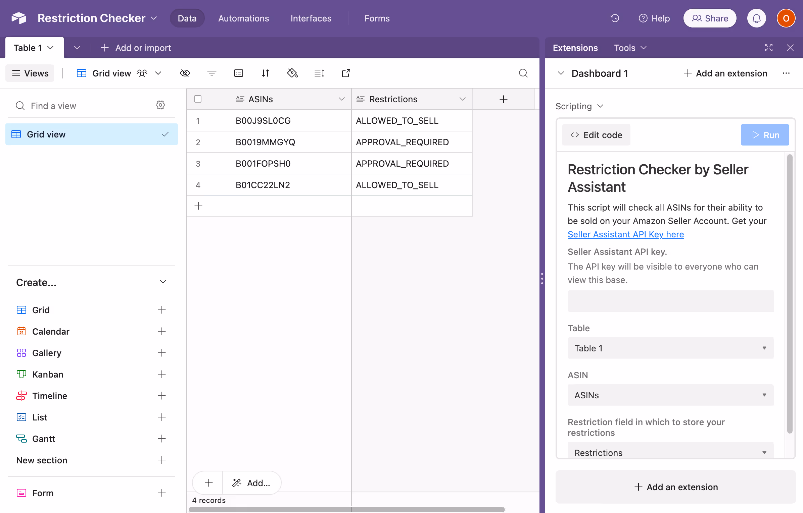Switch to the Data tab
The image size is (803, 513).
click(x=187, y=18)
